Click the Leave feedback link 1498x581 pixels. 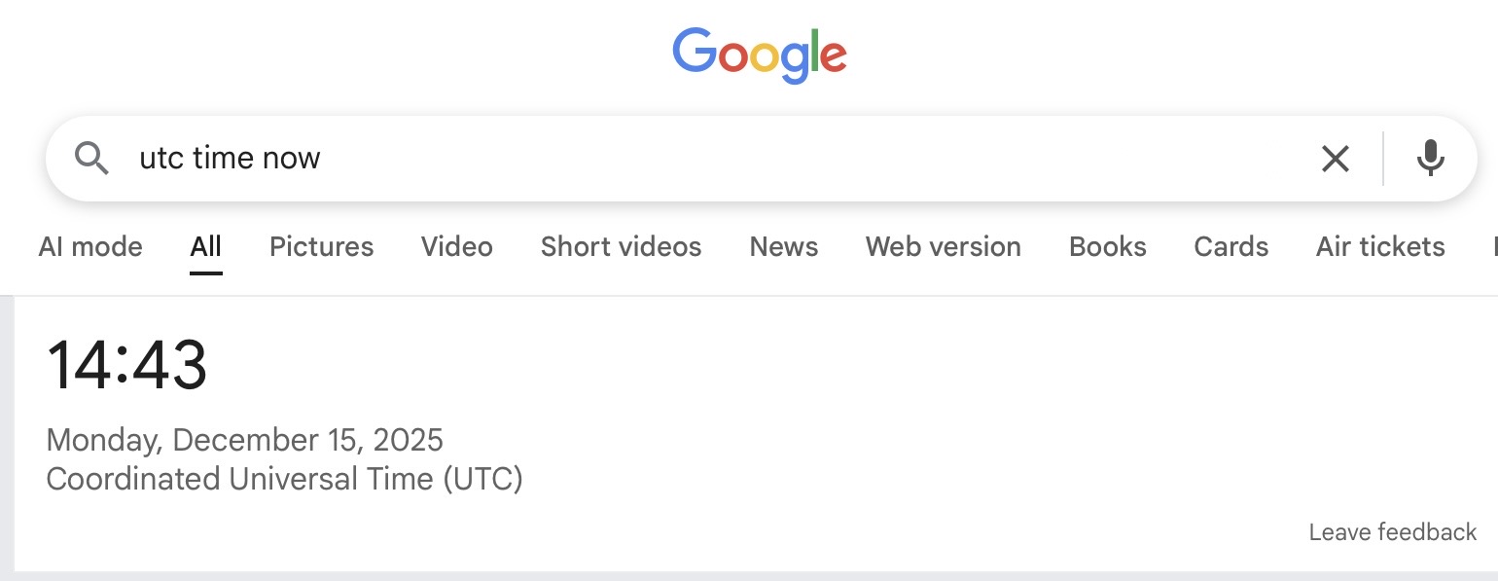tap(1392, 532)
